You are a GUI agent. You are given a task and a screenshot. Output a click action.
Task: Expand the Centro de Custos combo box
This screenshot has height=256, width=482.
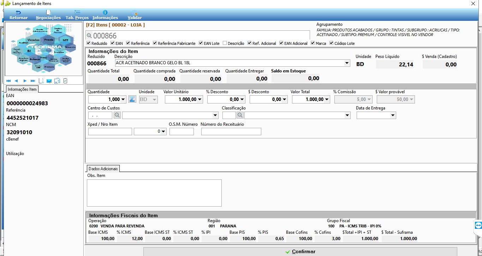(x=215, y=115)
